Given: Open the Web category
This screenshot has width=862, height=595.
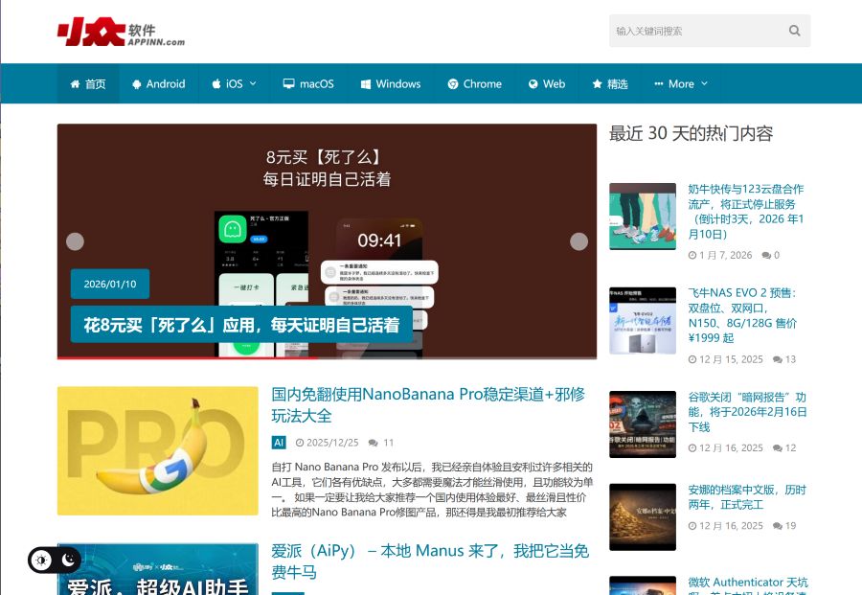Looking at the screenshot, I should coord(547,83).
